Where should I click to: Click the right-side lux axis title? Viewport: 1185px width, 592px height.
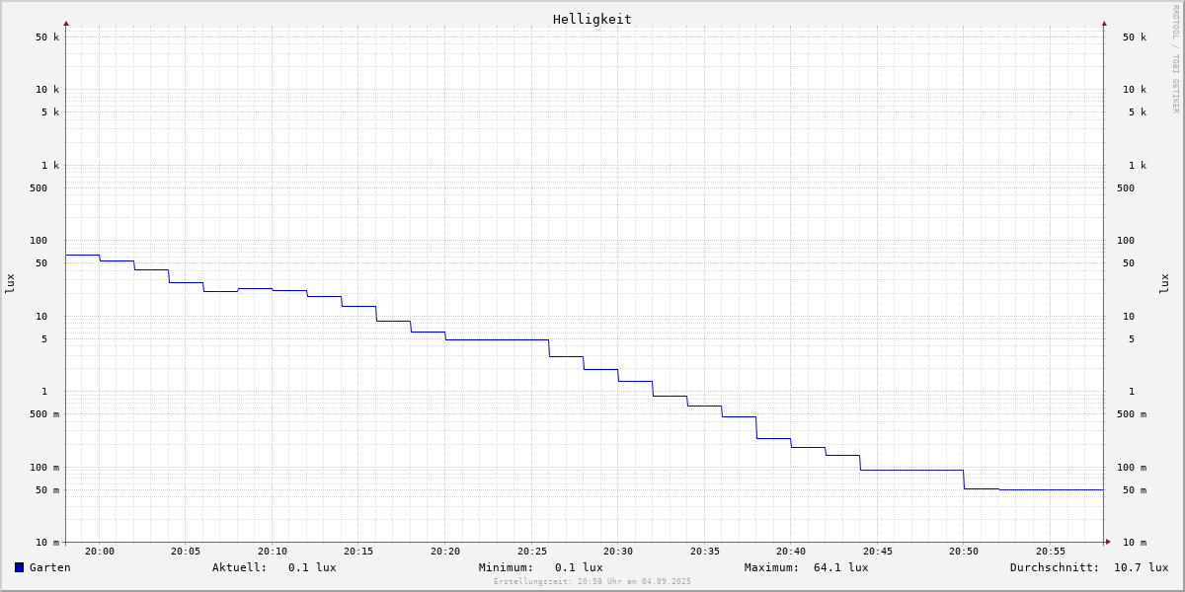1164,283
